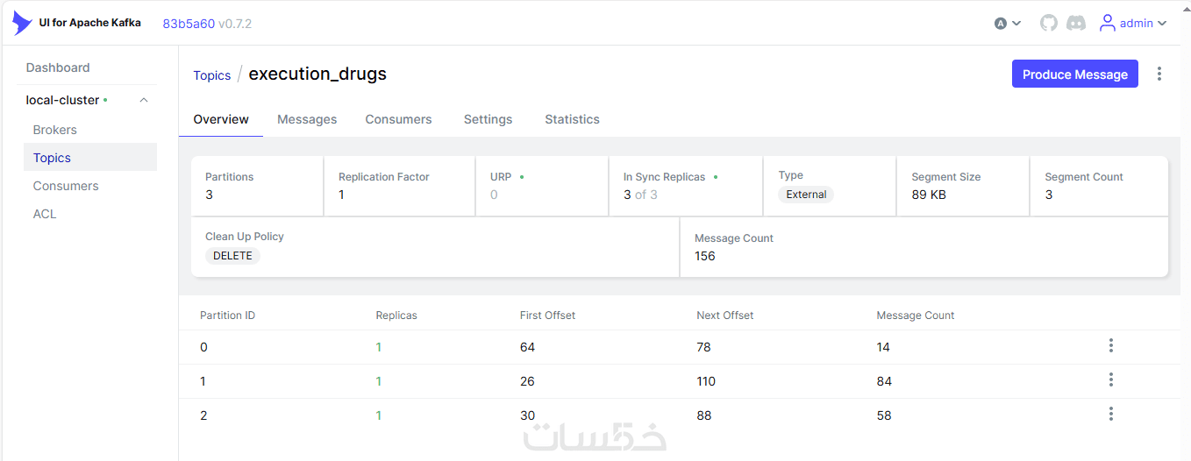Open the theme mode selector dropdown
This screenshot has width=1191, height=461.
1008,24
